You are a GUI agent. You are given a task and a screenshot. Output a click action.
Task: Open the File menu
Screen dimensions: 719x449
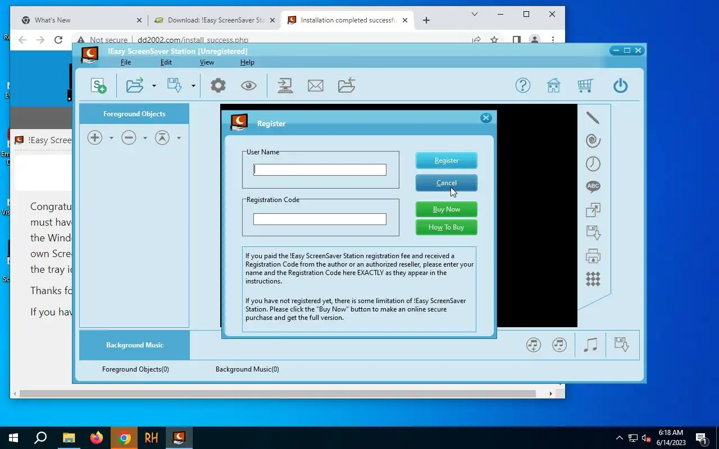126,62
